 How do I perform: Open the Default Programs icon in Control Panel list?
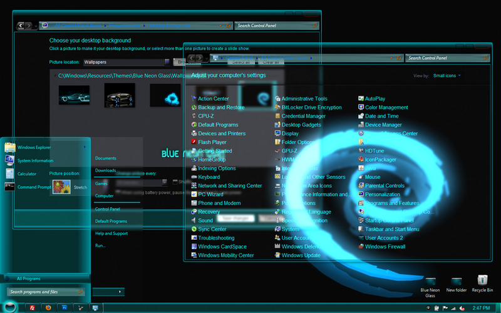(x=194, y=125)
